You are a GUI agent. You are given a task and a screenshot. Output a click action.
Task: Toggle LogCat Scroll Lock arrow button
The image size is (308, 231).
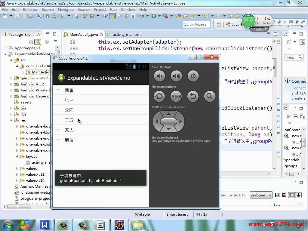pos(298,195)
